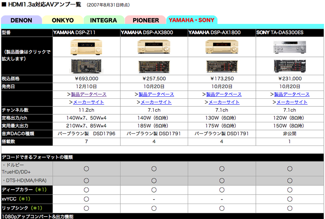The image size is (325, 219).
Task: Click the price ¥693,000
Action: click(87, 78)
